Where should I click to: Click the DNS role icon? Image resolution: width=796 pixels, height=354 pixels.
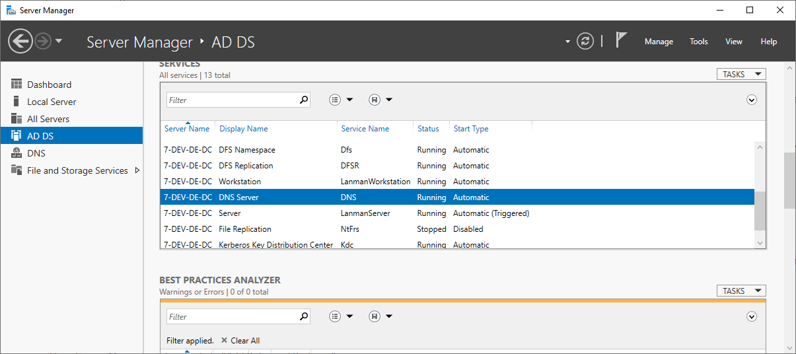point(17,153)
